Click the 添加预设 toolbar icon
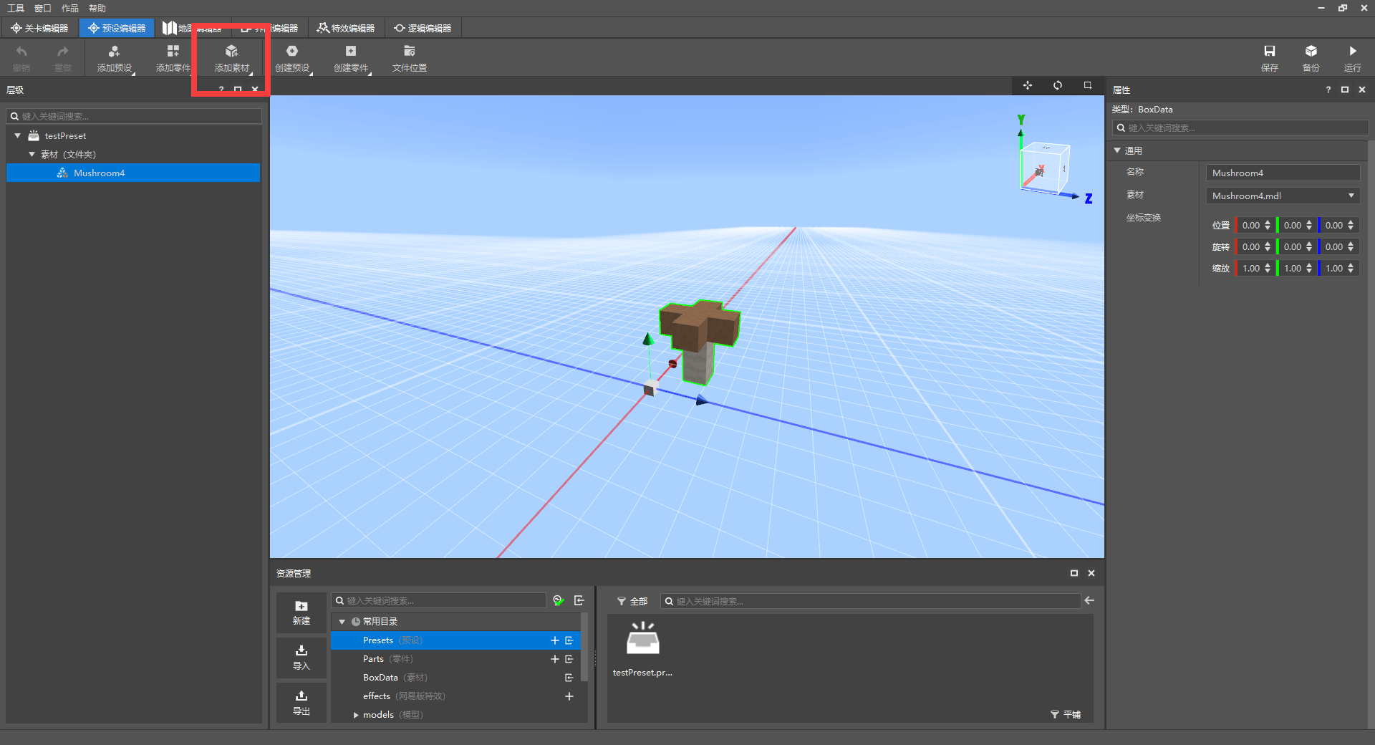 click(115, 58)
